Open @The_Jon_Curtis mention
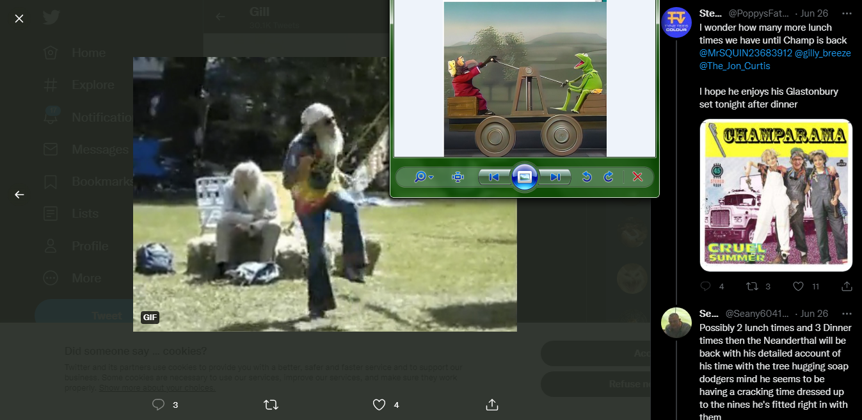Screen dimensions: 862x420 [x=735, y=66]
